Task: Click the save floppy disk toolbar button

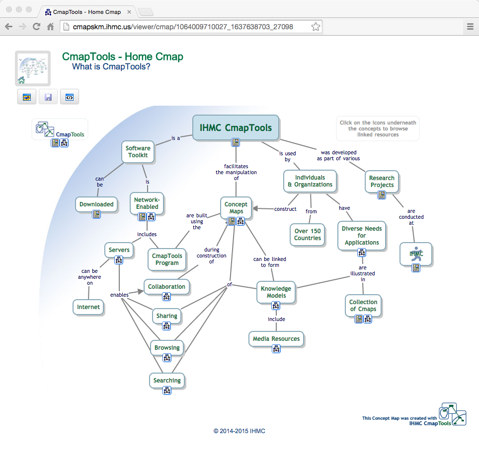Action: pyautogui.click(x=48, y=97)
